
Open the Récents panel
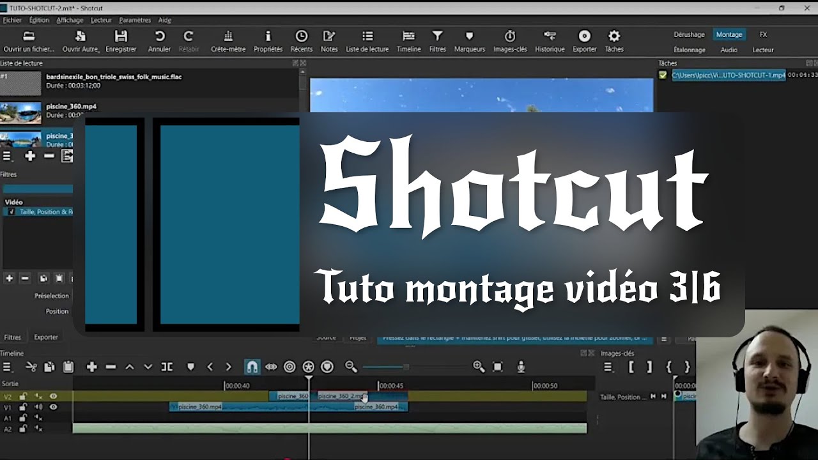pyautogui.click(x=301, y=42)
